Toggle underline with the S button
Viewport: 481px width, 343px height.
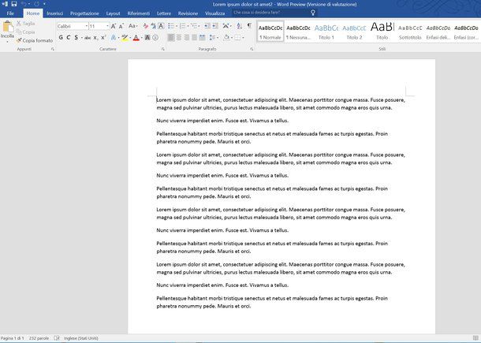click(x=76, y=38)
